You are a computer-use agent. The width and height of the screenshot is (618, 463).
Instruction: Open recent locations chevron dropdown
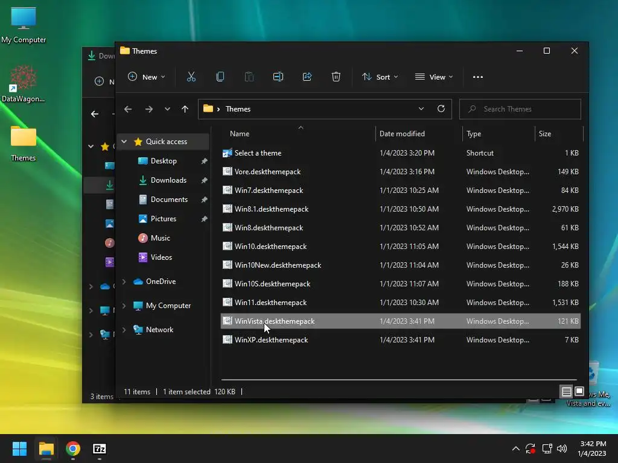pyautogui.click(x=167, y=109)
